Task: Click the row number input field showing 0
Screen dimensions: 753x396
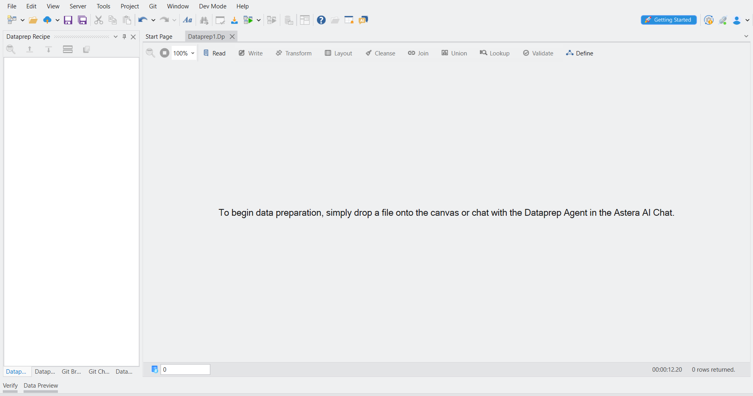Action: 185,370
